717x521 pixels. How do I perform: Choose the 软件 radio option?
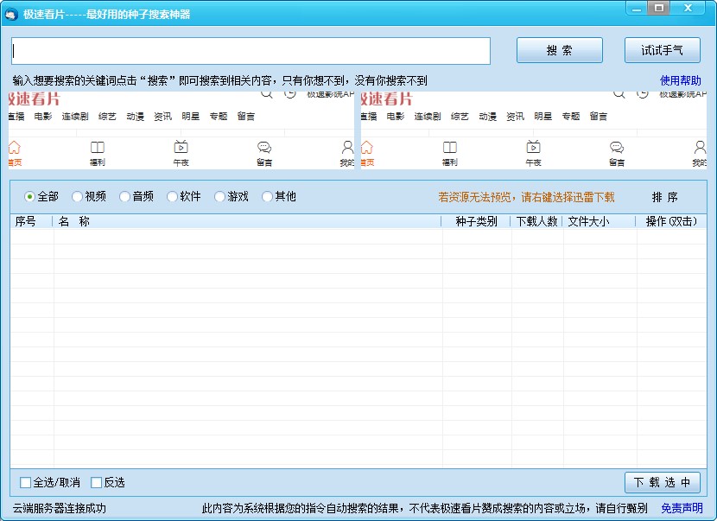(x=173, y=197)
